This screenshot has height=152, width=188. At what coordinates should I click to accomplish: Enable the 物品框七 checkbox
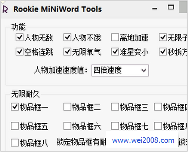(115, 126)
